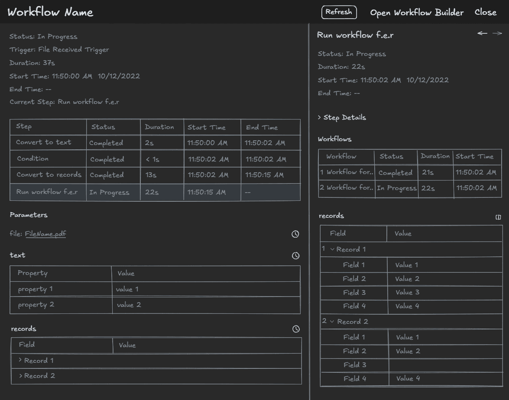
Task: Click the split view icon above the records table
Action: [x=499, y=217]
